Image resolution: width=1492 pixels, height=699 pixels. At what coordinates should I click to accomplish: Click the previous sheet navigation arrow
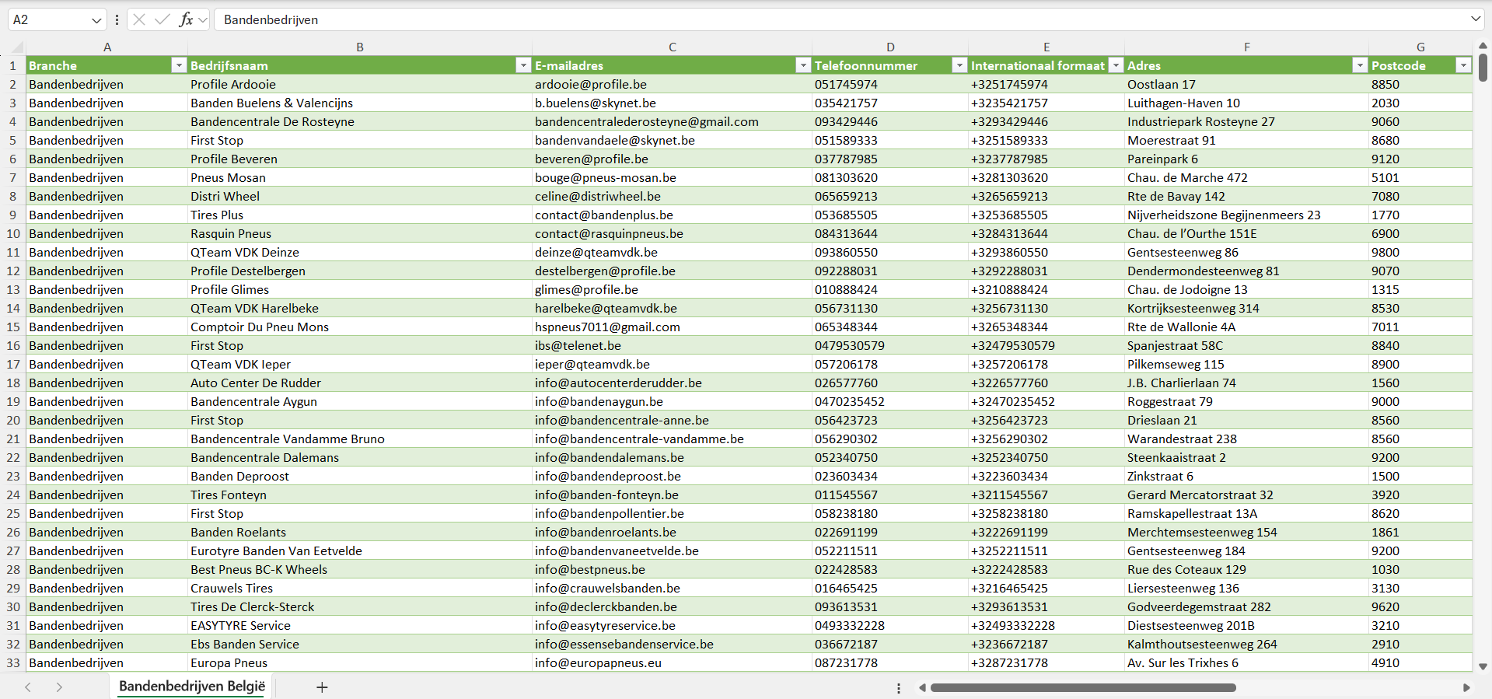tap(28, 687)
